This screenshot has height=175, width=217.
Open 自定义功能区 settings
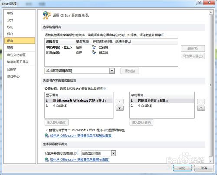coord(16,55)
